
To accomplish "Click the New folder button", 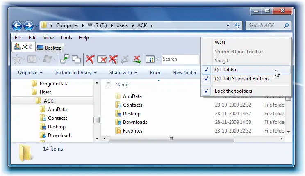I will 184,73.
